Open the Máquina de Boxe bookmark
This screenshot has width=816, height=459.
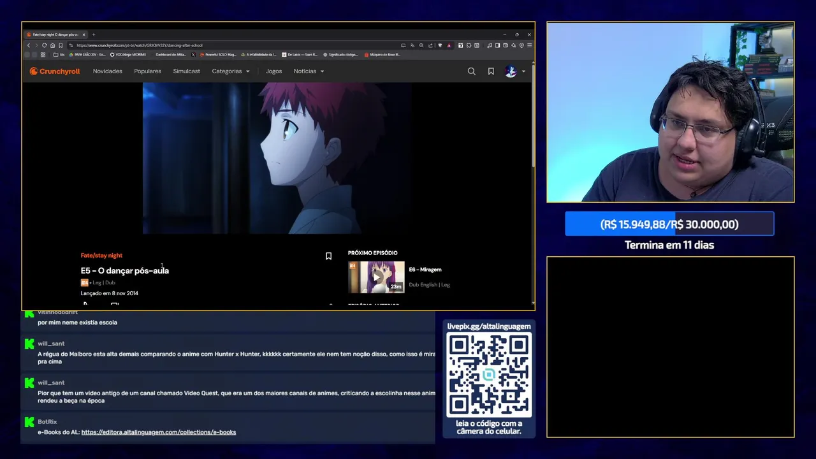tap(382, 55)
